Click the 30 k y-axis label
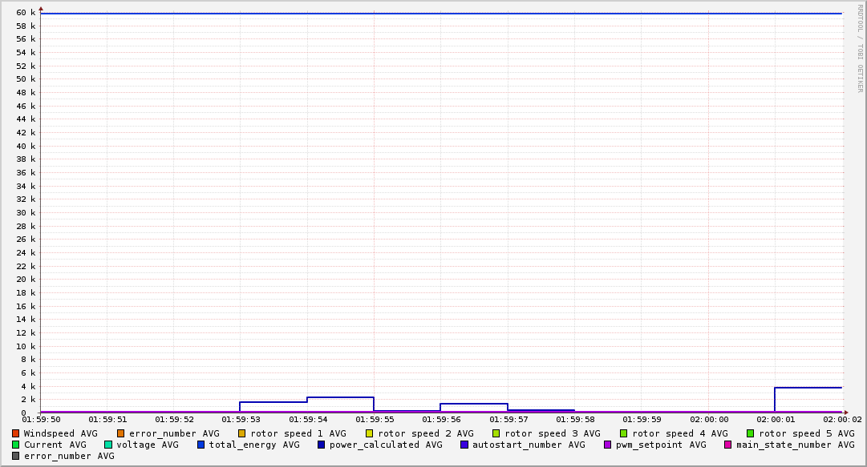Screen dimensions: 867x467 click(26, 213)
